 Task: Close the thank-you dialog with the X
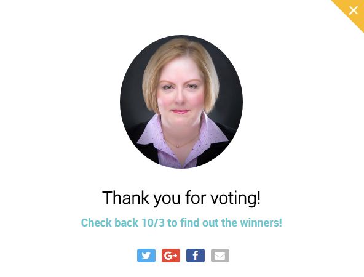354,10
